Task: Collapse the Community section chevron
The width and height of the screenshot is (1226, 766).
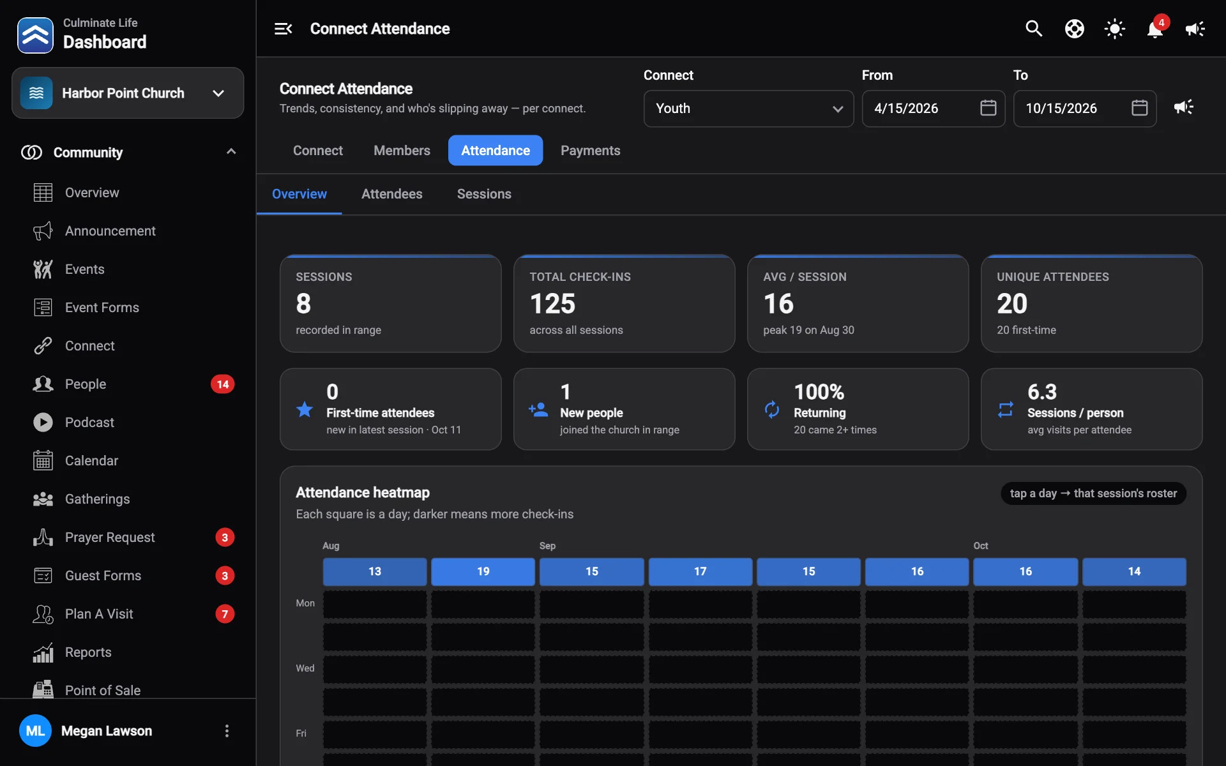Action: 231,152
